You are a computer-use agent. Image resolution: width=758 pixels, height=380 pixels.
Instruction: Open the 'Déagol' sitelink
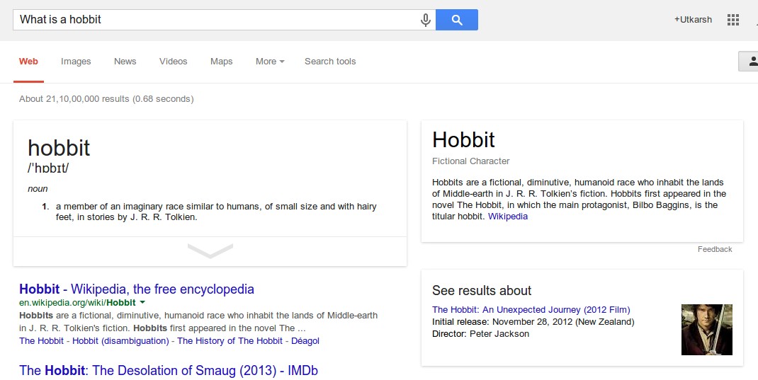point(305,341)
